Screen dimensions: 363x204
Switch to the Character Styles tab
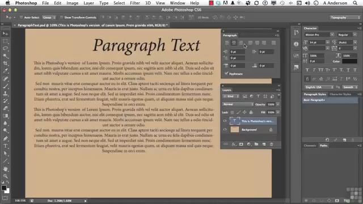(340, 94)
